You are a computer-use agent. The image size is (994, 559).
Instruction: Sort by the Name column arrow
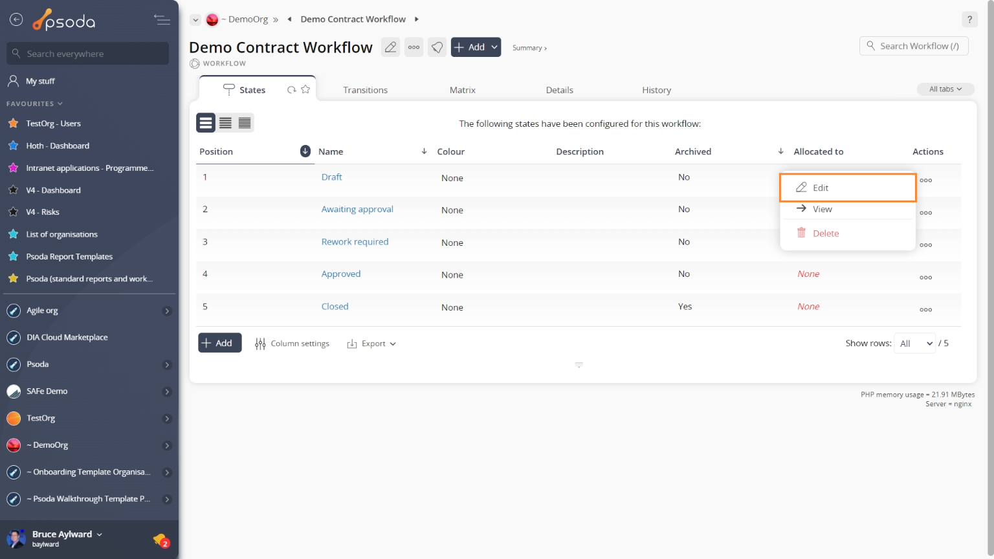424,151
